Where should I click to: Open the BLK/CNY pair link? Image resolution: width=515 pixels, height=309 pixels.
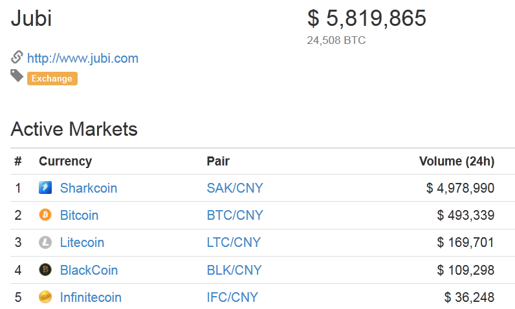point(234,270)
